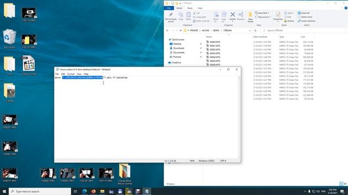Click Invert selection in the ribbon
This screenshot has height=195, width=348.
307,21
